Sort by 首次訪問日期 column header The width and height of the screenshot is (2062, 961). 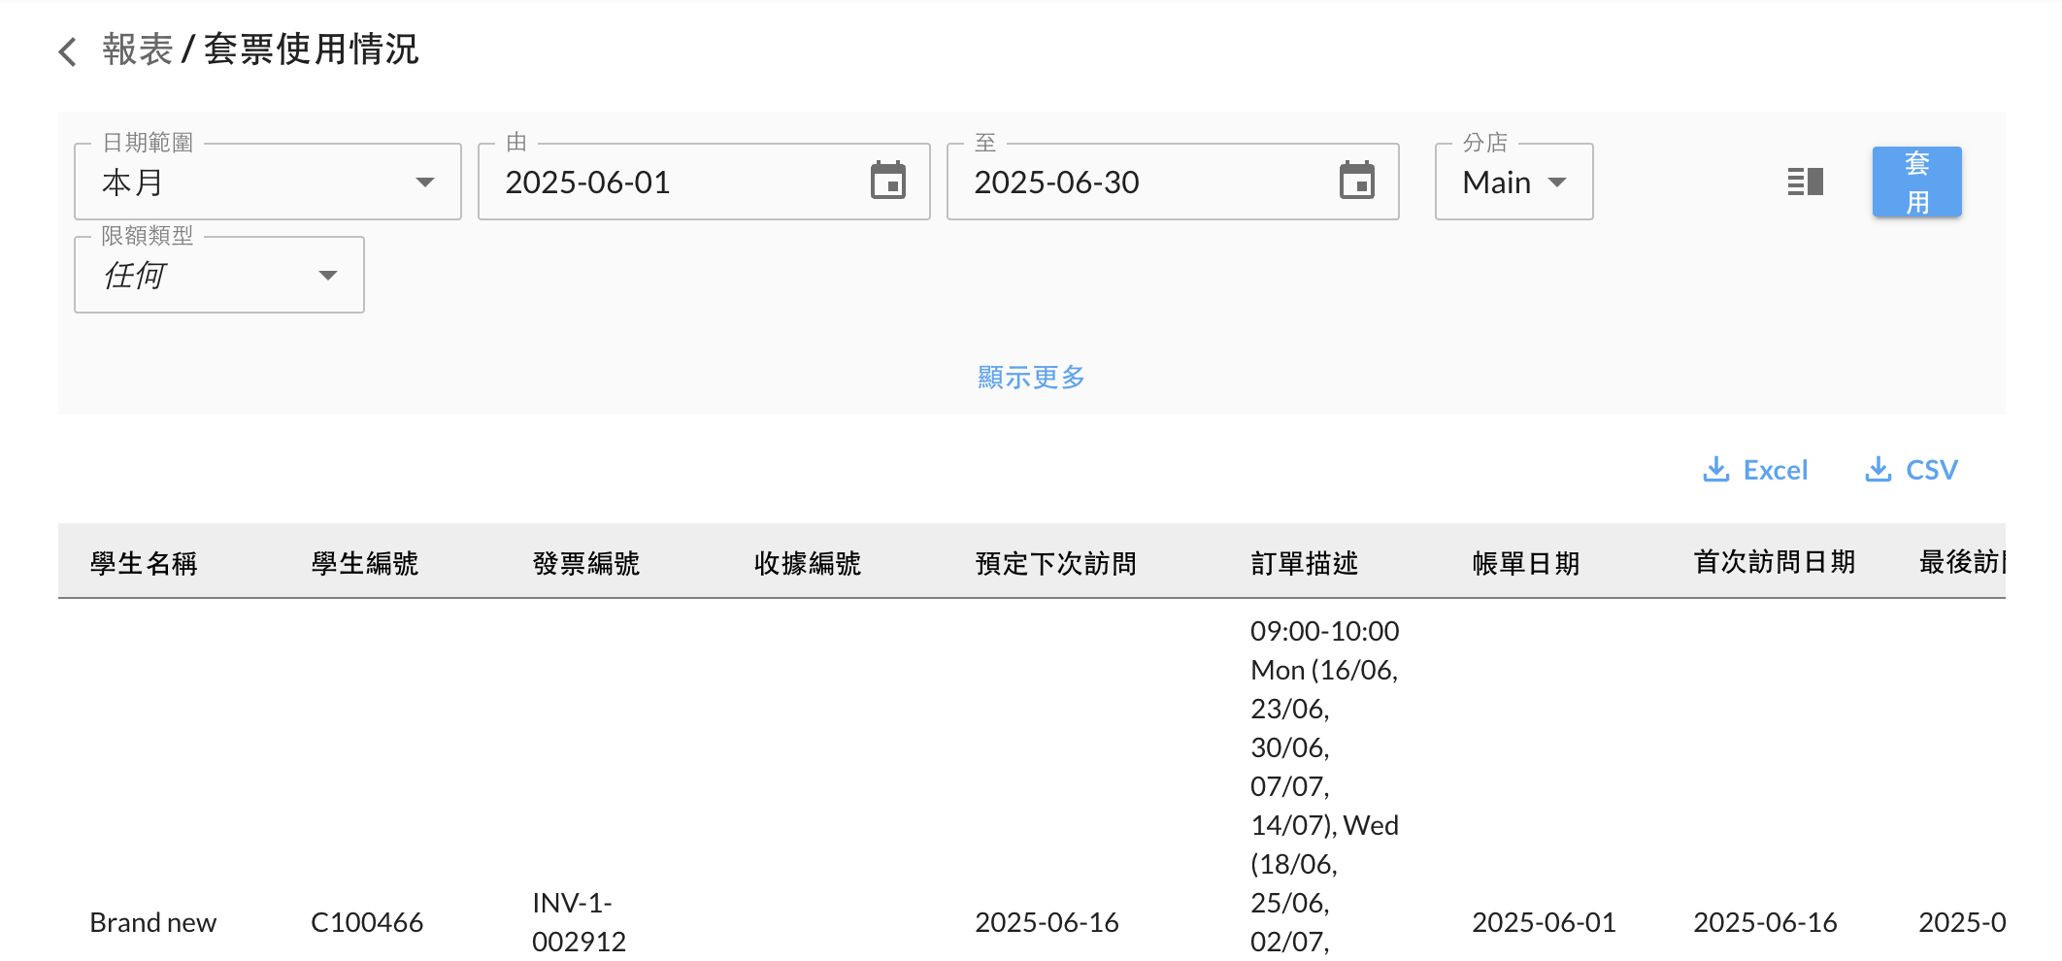tap(1775, 562)
